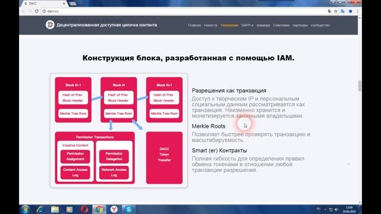Select the DACC browser tab
The image size is (381, 214).
coord(43,4)
